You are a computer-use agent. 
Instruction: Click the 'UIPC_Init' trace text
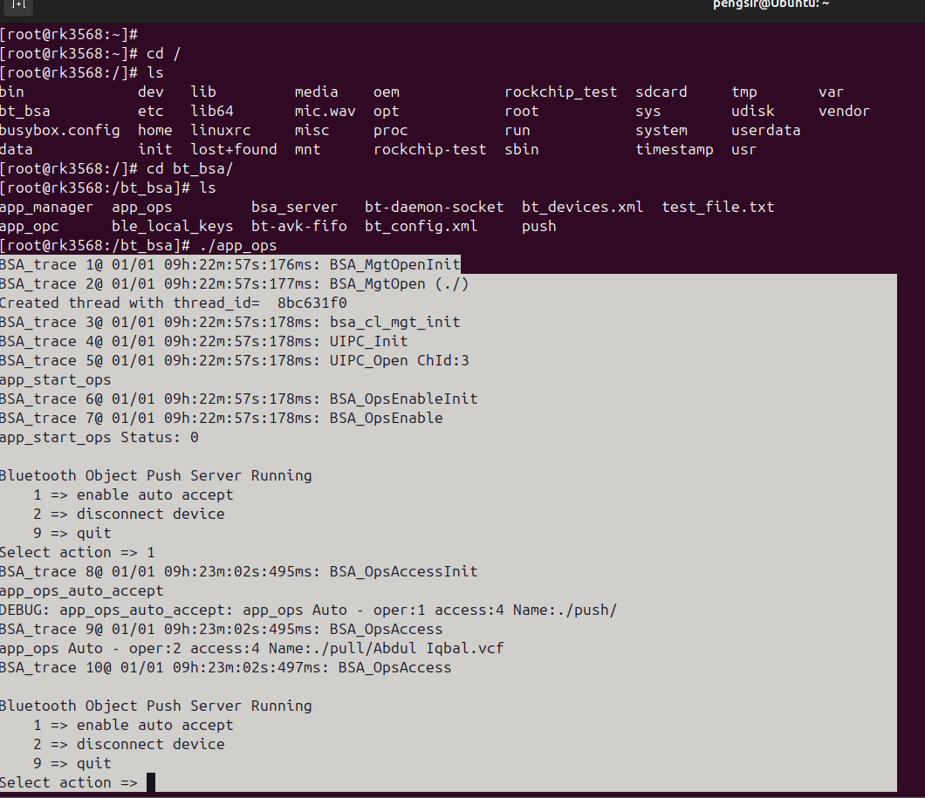[369, 341]
